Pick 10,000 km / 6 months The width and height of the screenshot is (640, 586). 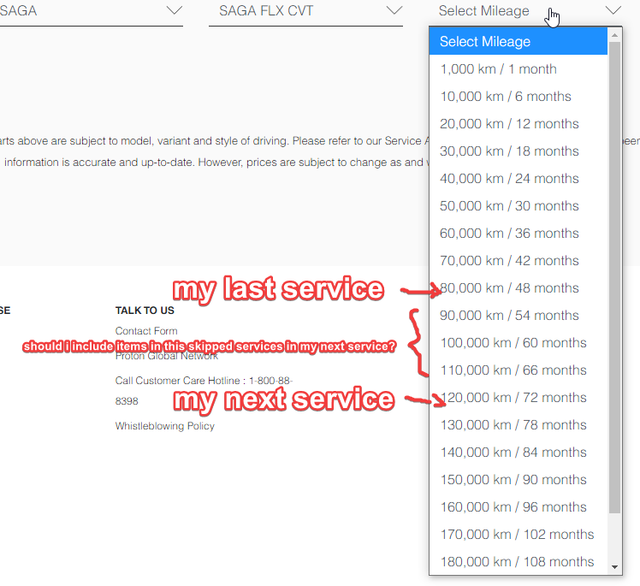point(505,97)
